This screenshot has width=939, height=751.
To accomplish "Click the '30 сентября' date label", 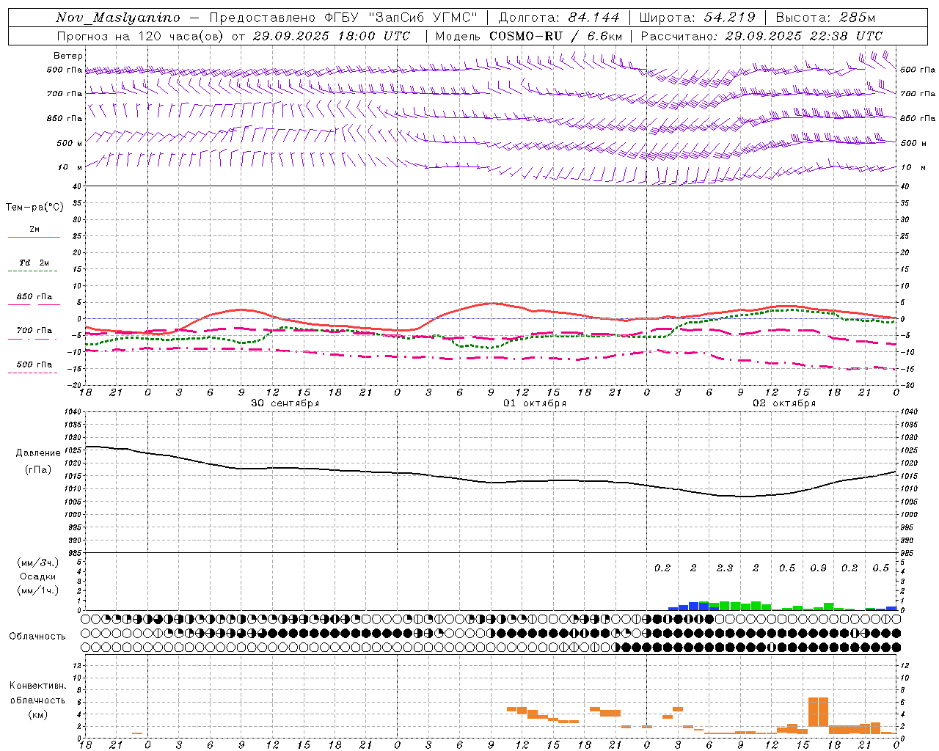I will click(x=285, y=403).
